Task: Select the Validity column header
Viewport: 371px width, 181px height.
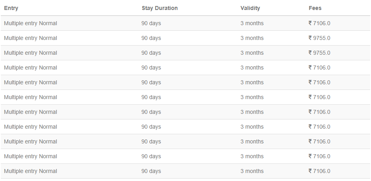Action: click(250, 8)
